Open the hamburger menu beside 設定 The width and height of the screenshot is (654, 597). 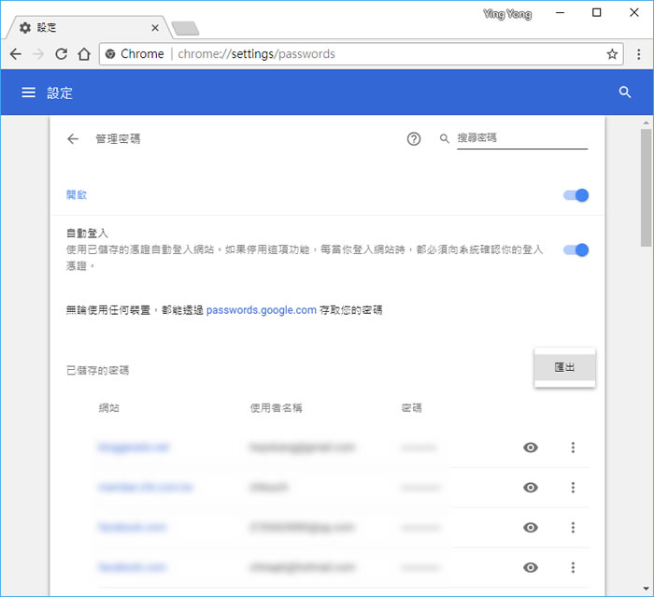coord(28,92)
